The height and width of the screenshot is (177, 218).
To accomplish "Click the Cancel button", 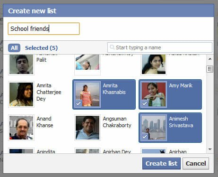I will pyautogui.click(x=196, y=163).
